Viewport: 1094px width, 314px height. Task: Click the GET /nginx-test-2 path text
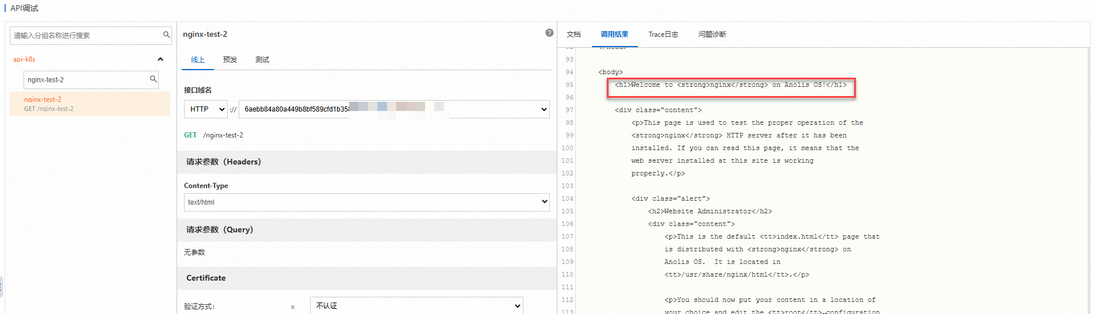point(213,135)
